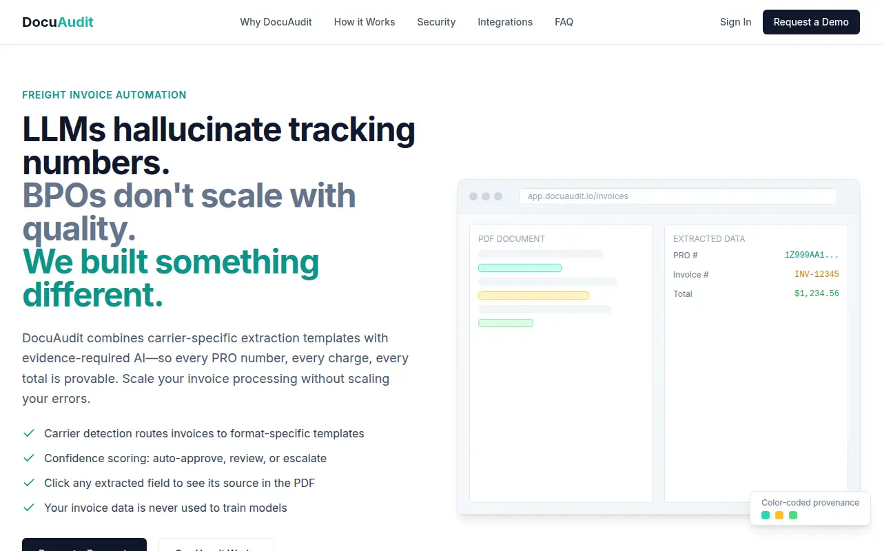
Task: Click the 'Total' field label
Action: 683,294
